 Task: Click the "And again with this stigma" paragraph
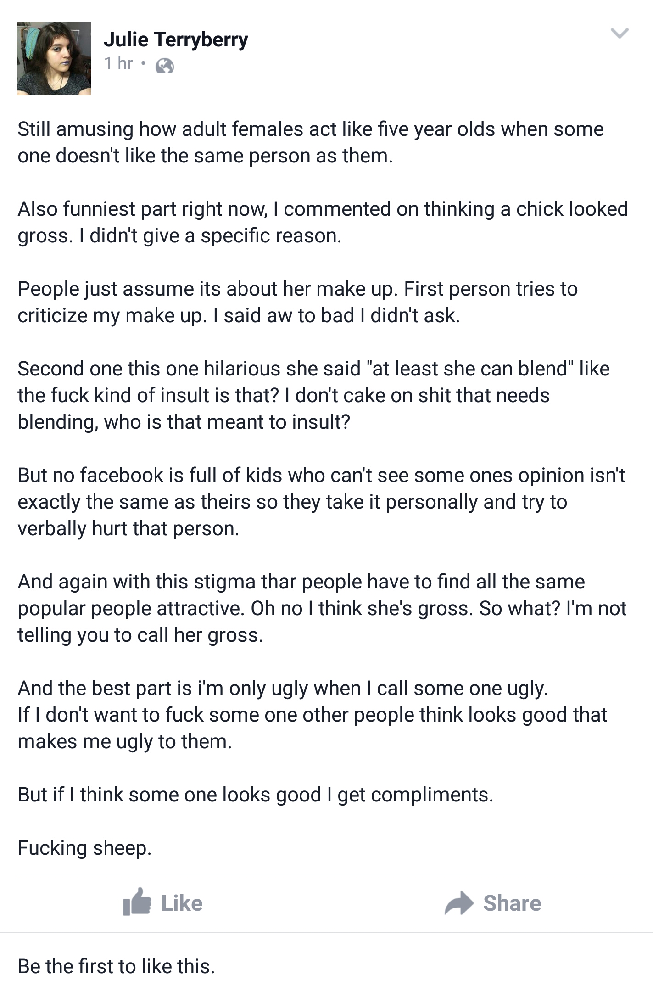[x=322, y=608]
